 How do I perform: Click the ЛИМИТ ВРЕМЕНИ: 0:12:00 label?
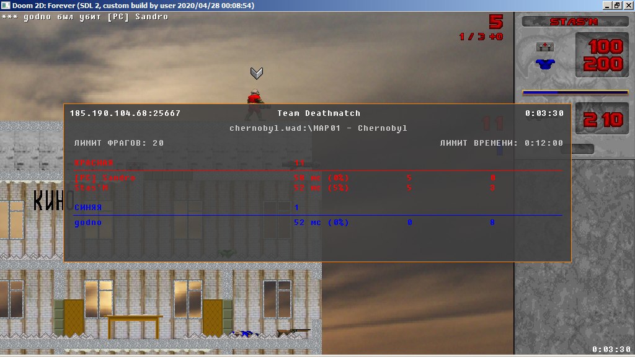(x=501, y=143)
